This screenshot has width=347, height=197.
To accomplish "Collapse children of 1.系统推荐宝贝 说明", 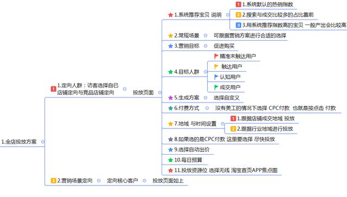I will click(x=228, y=15).
